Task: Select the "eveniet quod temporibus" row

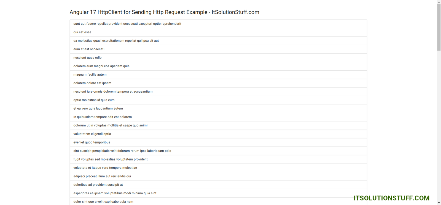Action: (92, 142)
